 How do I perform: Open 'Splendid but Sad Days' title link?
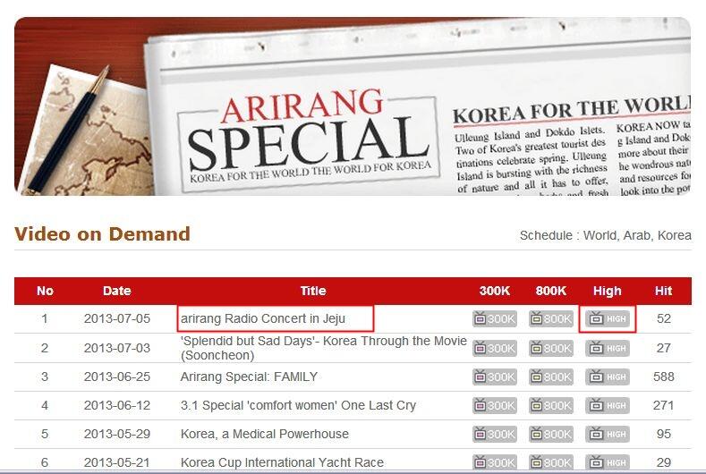click(323, 348)
